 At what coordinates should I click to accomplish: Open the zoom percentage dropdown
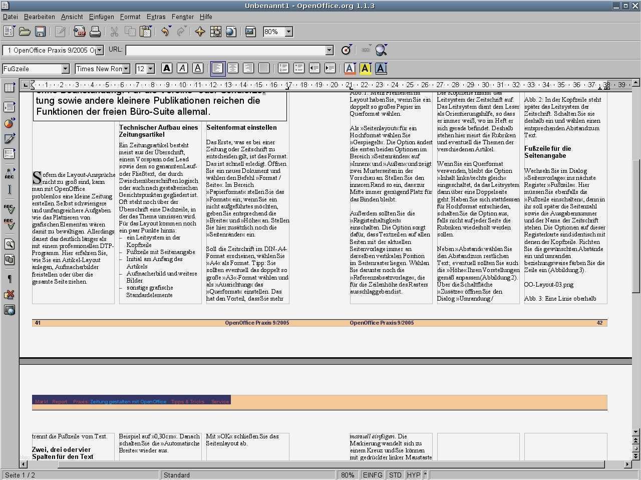[288, 32]
